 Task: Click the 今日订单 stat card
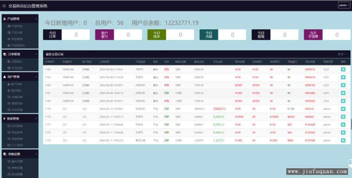coord(66,35)
